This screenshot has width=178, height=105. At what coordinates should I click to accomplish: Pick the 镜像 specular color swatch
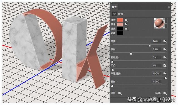click(120, 24)
